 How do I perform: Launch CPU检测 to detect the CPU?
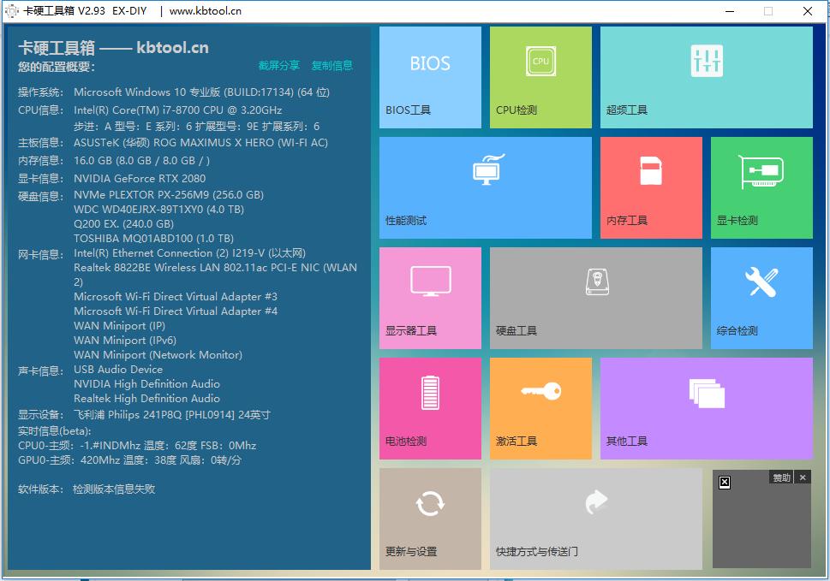540,77
